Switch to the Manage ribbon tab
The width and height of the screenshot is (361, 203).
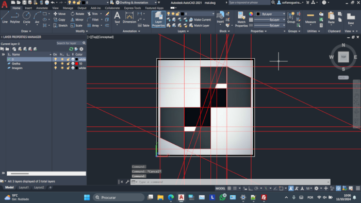point(68,8)
